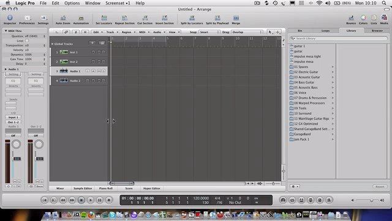Open the Options menu in menu bar
392x221 pixels.
[72, 3]
